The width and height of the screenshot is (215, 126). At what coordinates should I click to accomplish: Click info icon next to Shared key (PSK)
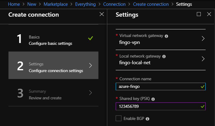153,99
